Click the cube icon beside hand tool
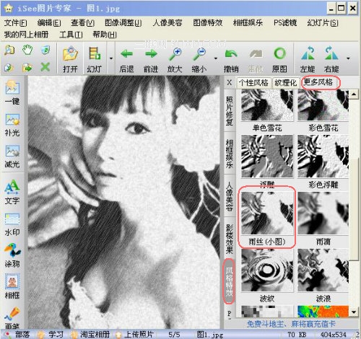 45,50
